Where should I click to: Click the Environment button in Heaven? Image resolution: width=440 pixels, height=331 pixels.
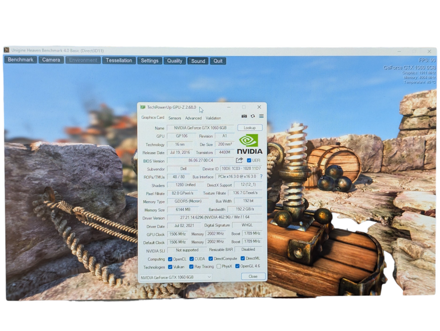pyautogui.click(x=83, y=61)
